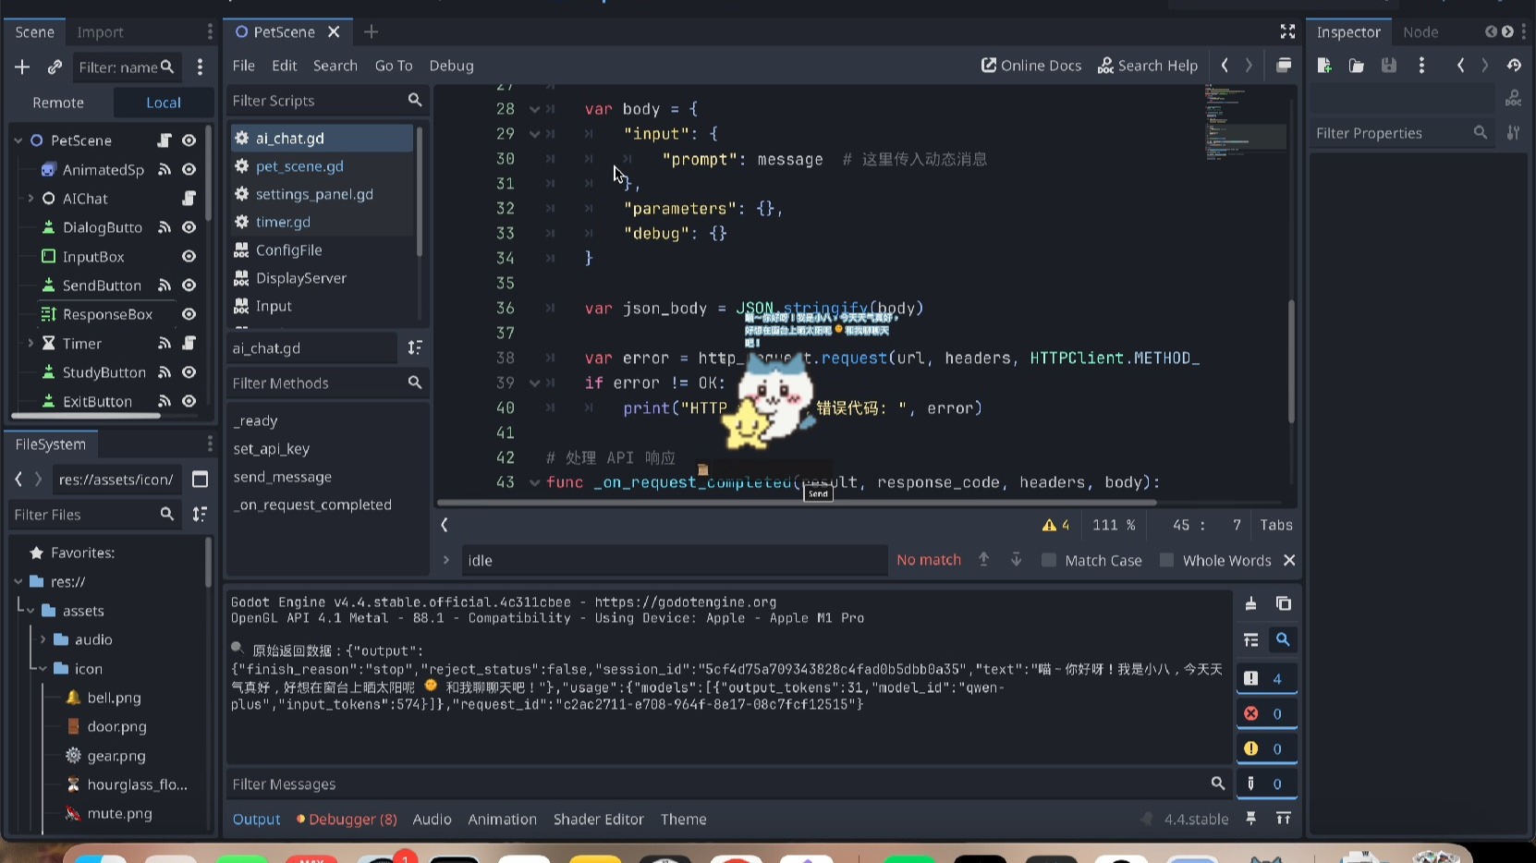The image size is (1536, 863).
Task: Toggle distraction-free mode in the editor
Action: (1287, 31)
